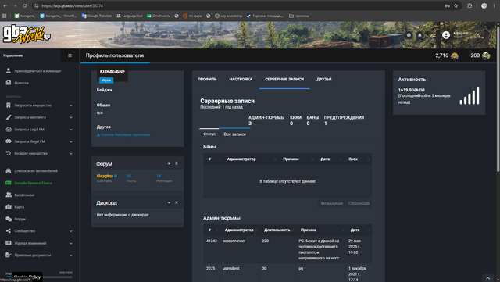Expand the Журнал изменений chevron
Viewport: 500px width, 282px height.
click(71, 243)
